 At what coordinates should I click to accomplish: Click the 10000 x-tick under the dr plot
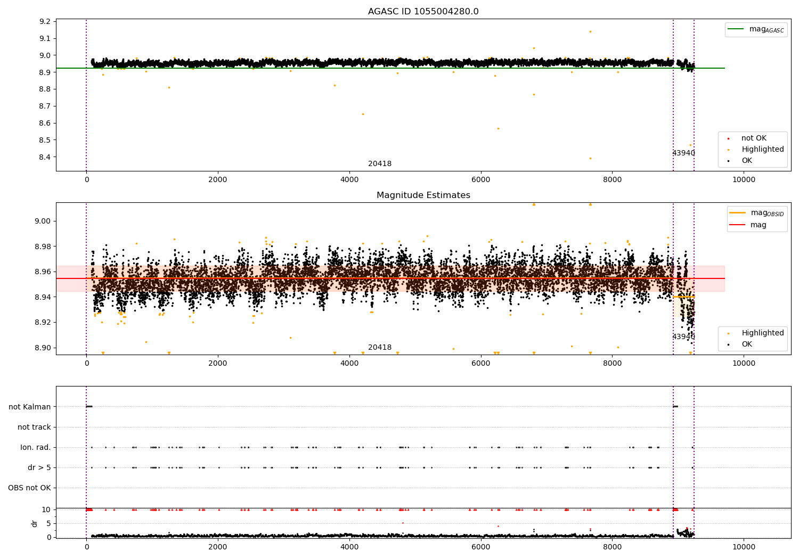click(744, 547)
